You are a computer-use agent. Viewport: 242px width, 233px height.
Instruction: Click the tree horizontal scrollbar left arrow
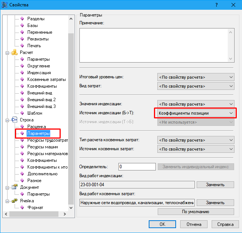(6, 214)
